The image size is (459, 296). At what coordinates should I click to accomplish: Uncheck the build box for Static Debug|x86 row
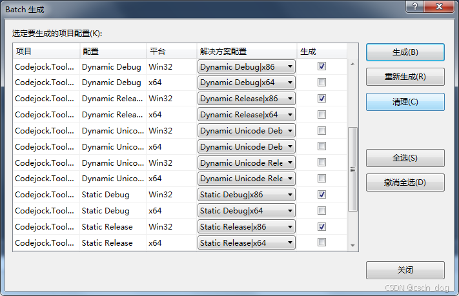pyautogui.click(x=321, y=195)
